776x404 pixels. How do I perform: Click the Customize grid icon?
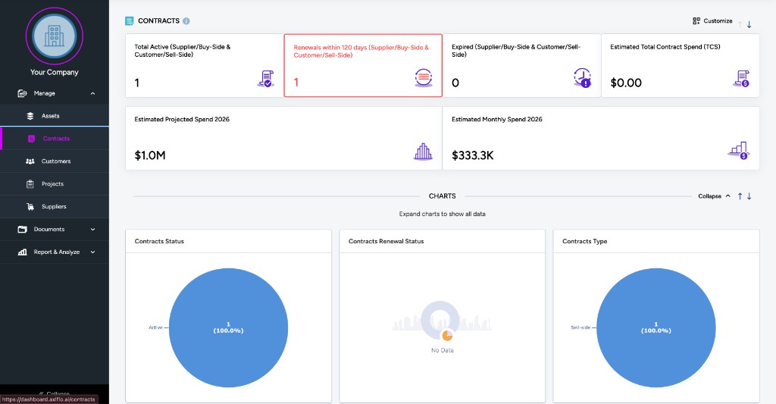(696, 20)
